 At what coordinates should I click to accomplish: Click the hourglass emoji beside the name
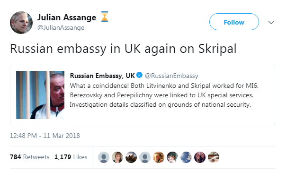[x=105, y=17]
